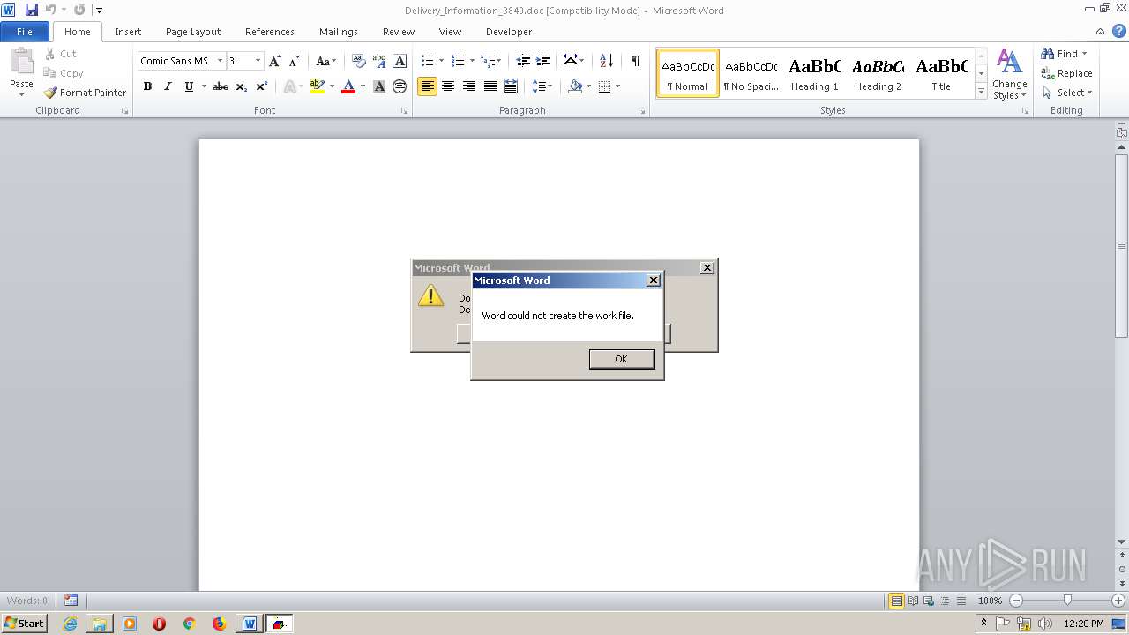Toggle Show/Hide paragraph marks
The height and width of the screenshot is (635, 1129).
click(x=635, y=61)
